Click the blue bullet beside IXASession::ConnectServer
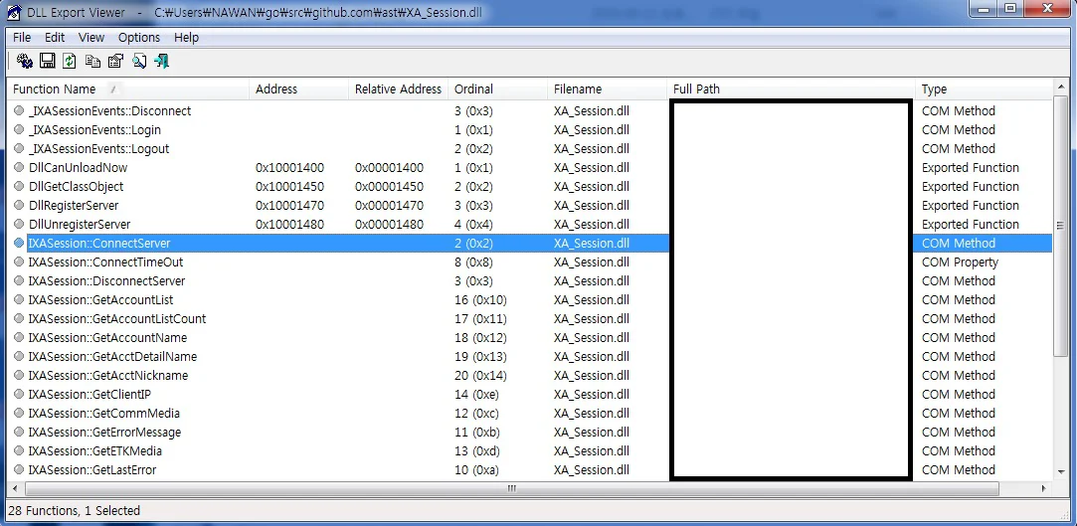 pos(19,243)
